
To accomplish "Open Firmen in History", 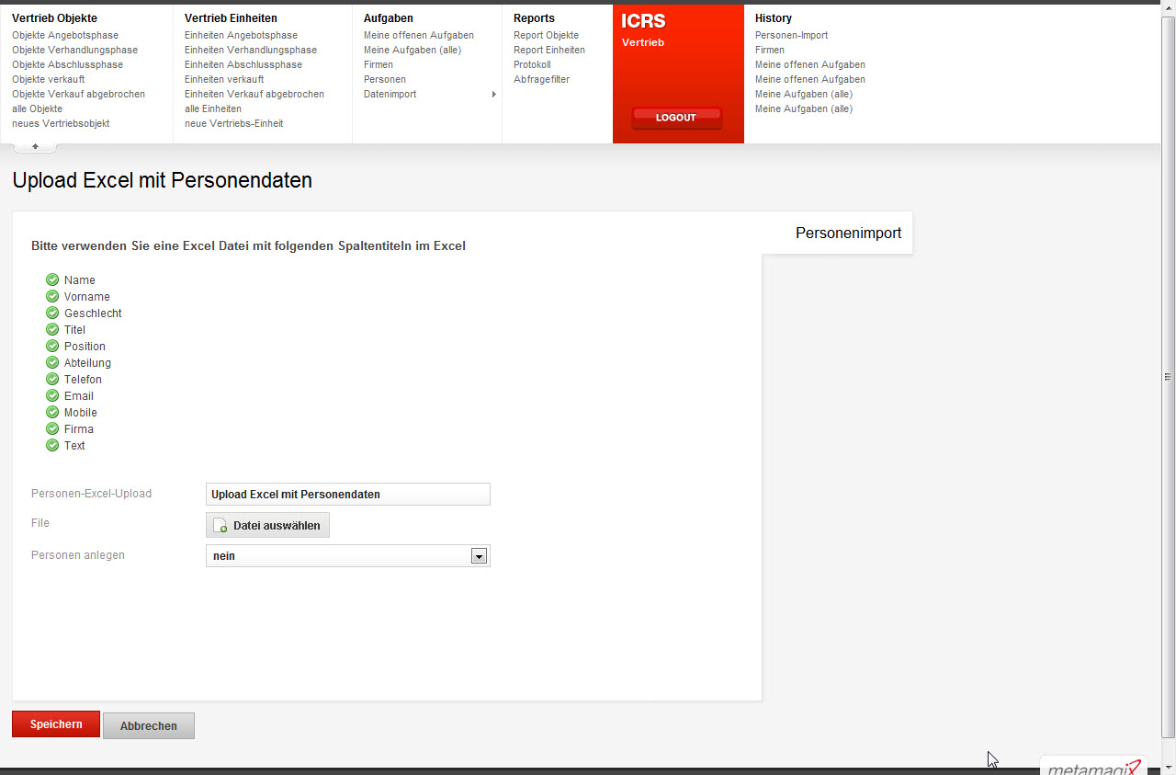I will click(x=770, y=50).
